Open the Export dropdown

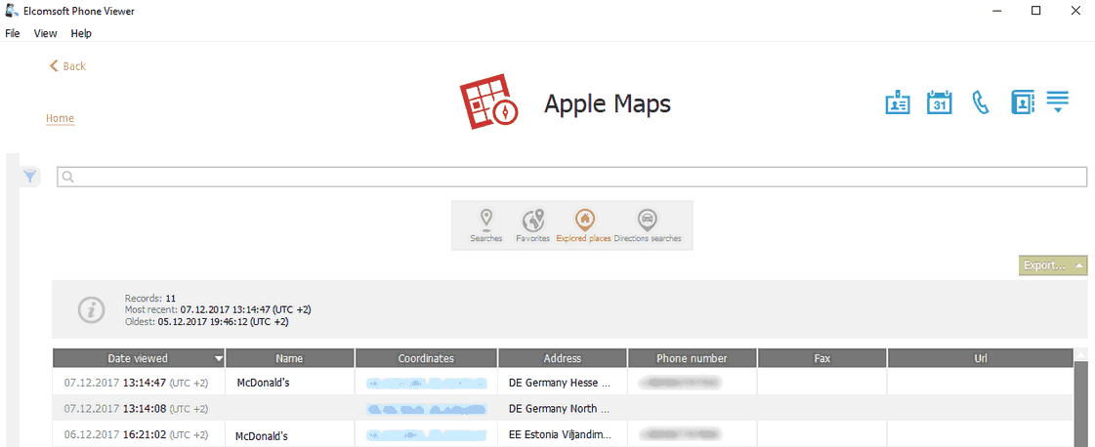coord(1052,265)
